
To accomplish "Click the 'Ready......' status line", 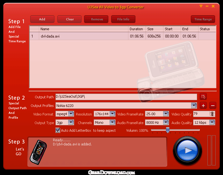I will 61,140.
